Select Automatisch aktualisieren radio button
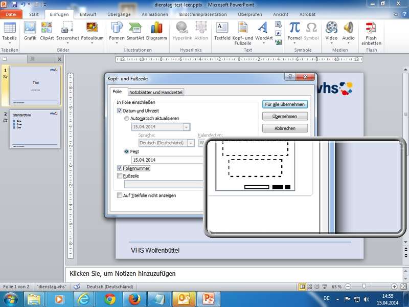Viewport: 409px width, 307px height. point(127,118)
